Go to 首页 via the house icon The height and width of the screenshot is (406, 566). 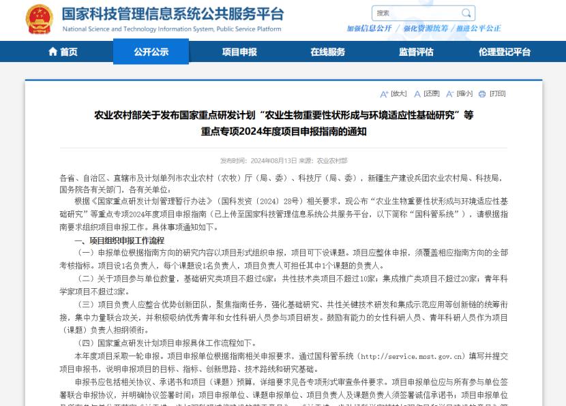point(53,52)
